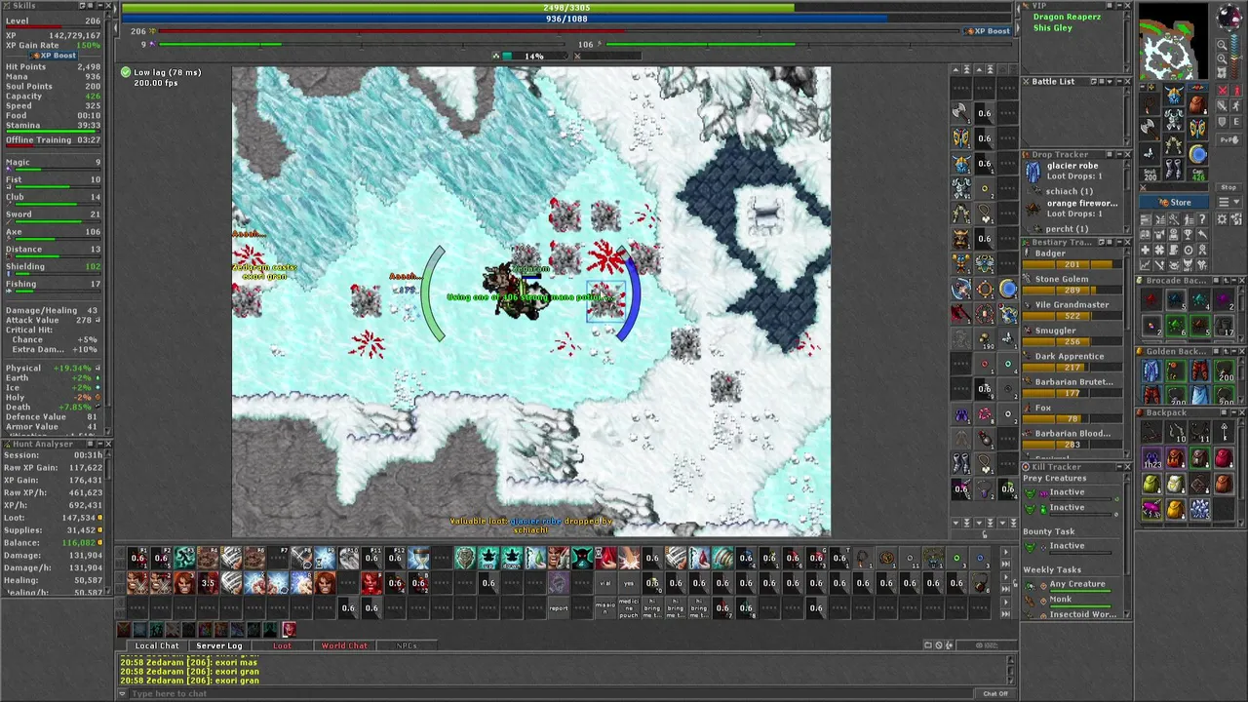Image resolution: width=1248 pixels, height=702 pixels.
Task: Click XP Boost button in Skills panel
Action: coord(55,56)
